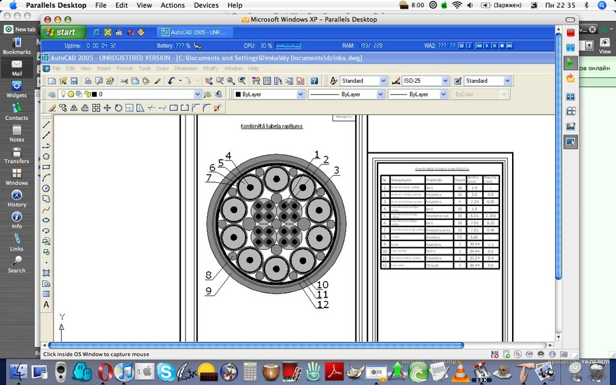This screenshot has width=616, height=385.
Task: Select the Rectangle tool in Draw toolbar
Action: click(46, 167)
